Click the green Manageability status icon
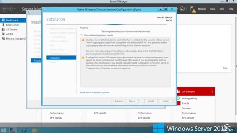 (x=178, y=98)
